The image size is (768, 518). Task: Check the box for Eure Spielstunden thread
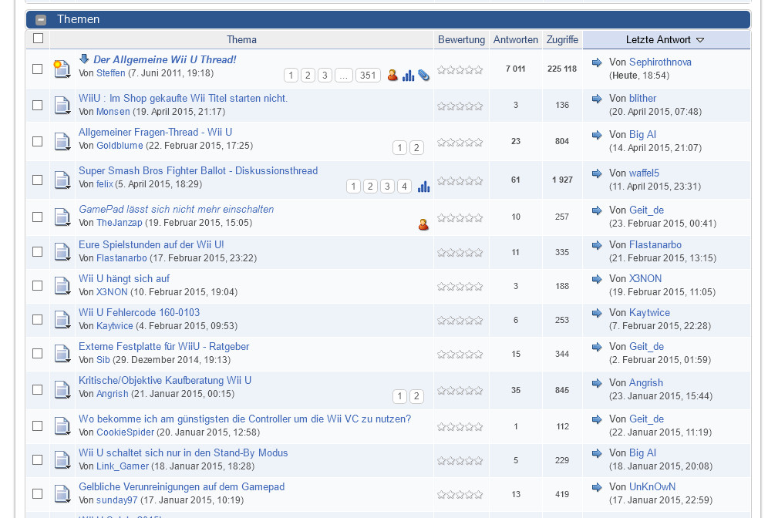click(37, 251)
